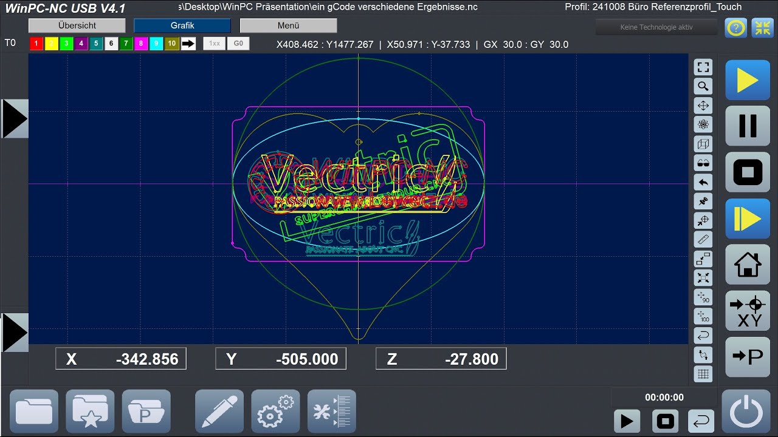Click the fullscreen view icon in the graphics toolbar
Screen dimensions: 778x437
[x=703, y=67]
